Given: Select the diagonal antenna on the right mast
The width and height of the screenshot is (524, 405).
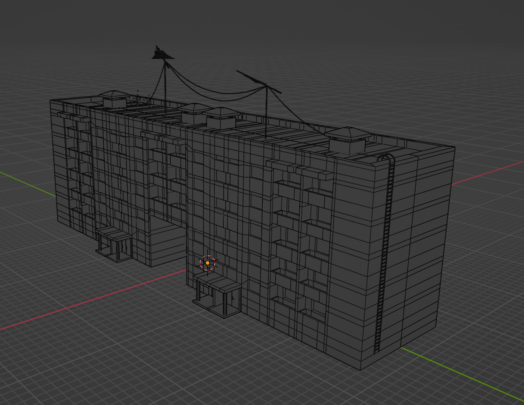Looking at the screenshot, I should [x=258, y=81].
